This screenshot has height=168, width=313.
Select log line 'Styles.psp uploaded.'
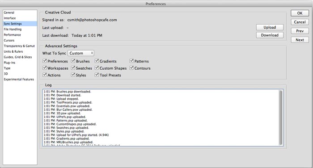point(64,131)
